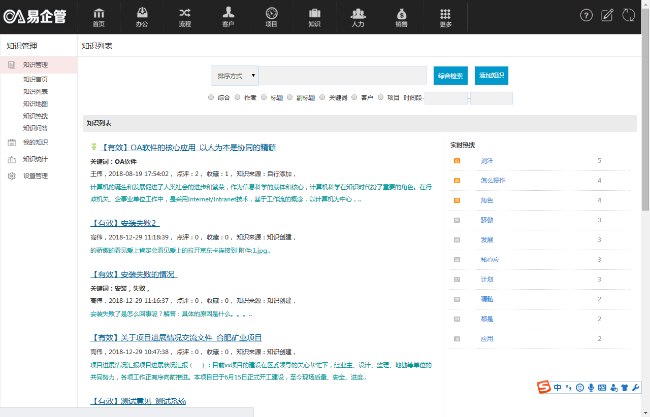
Task: Click inside the search input field
Action: click(343, 75)
